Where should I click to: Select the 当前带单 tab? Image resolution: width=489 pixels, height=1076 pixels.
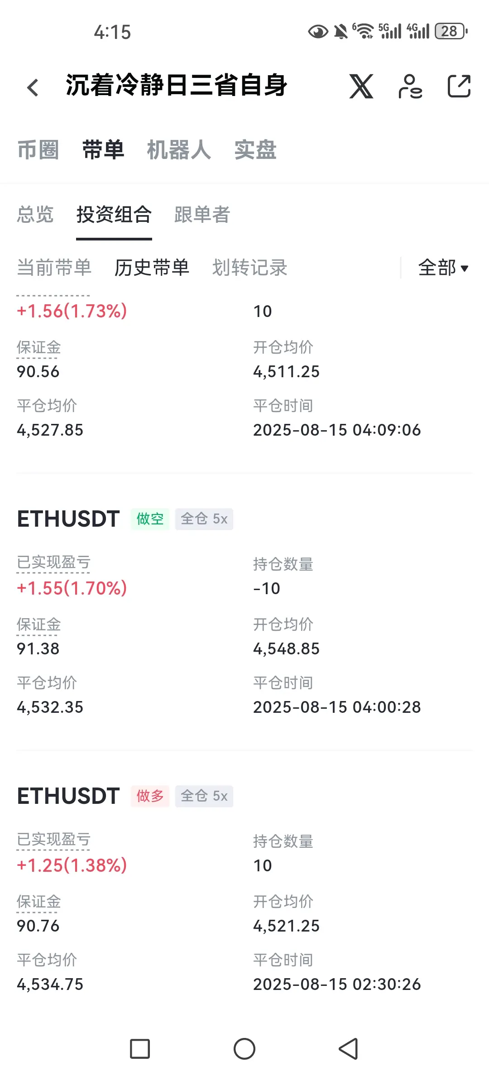(54, 268)
